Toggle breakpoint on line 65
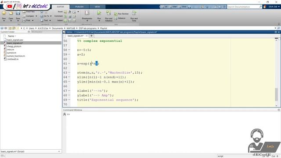Screen dimensions: 281x158 tap(69, 82)
